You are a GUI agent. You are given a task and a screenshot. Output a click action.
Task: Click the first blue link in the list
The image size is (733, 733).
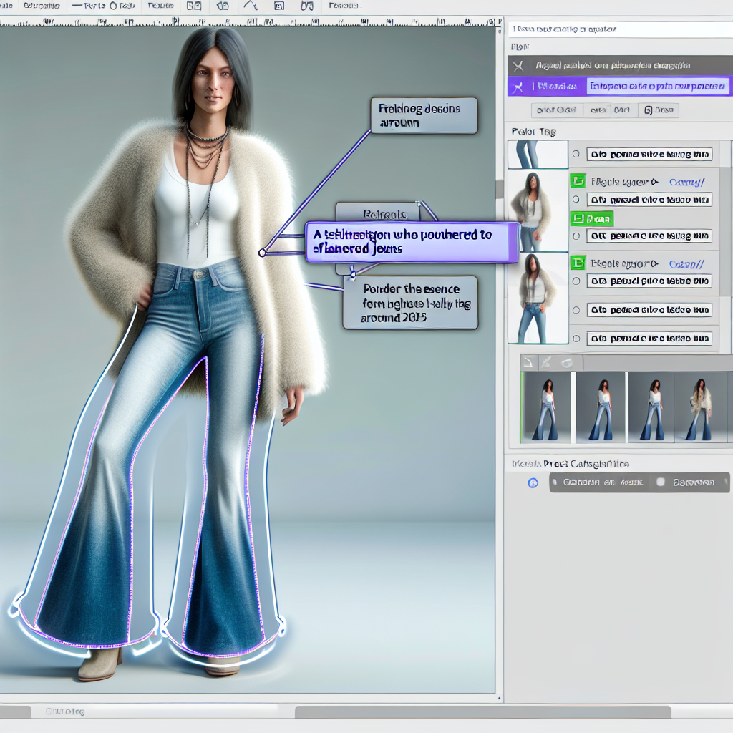coord(686,182)
